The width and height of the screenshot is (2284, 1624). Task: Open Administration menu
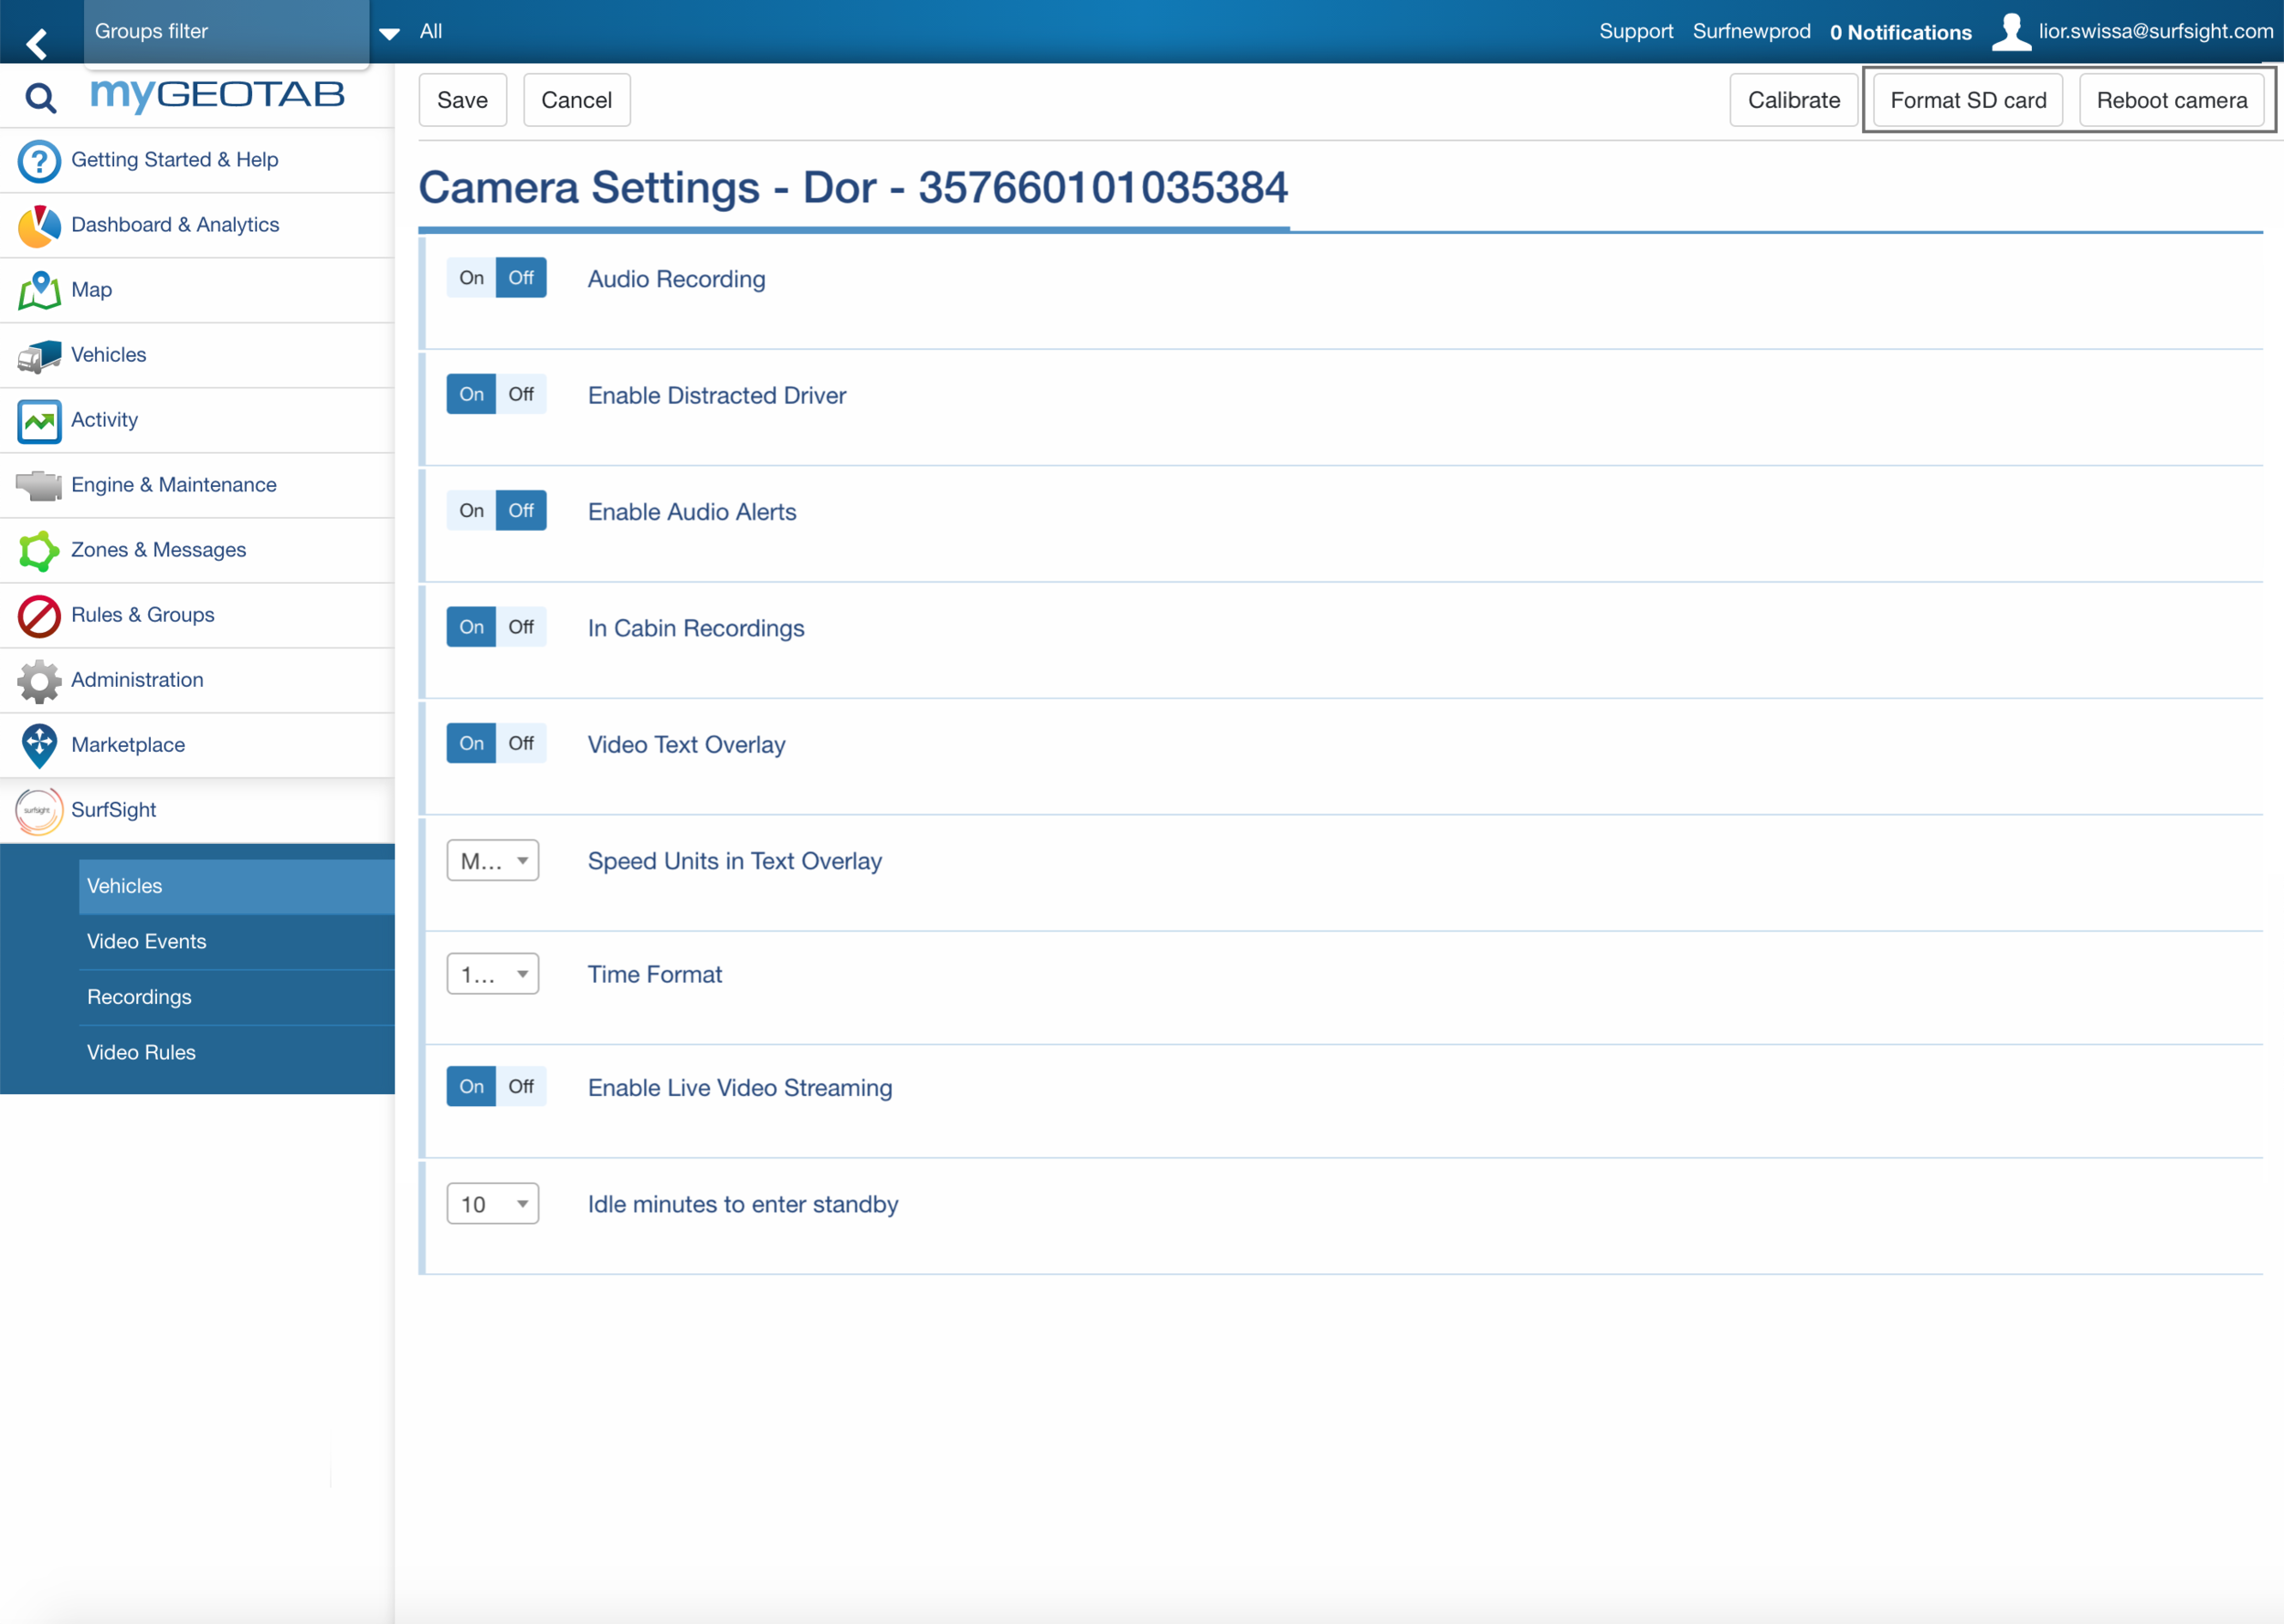pyautogui.click(x=197, y=680)
